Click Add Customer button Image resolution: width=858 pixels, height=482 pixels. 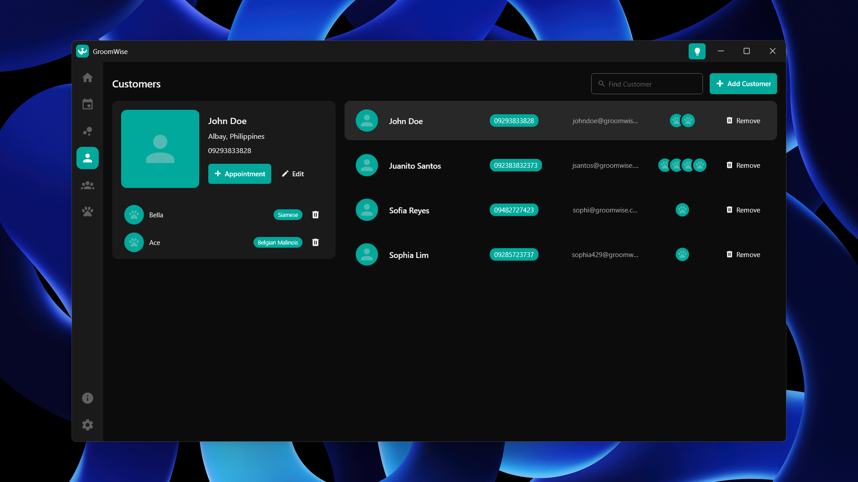(x=743, y=84)
